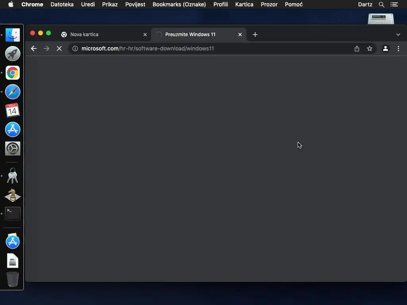Expand the tab search chevron

[398, 35]
